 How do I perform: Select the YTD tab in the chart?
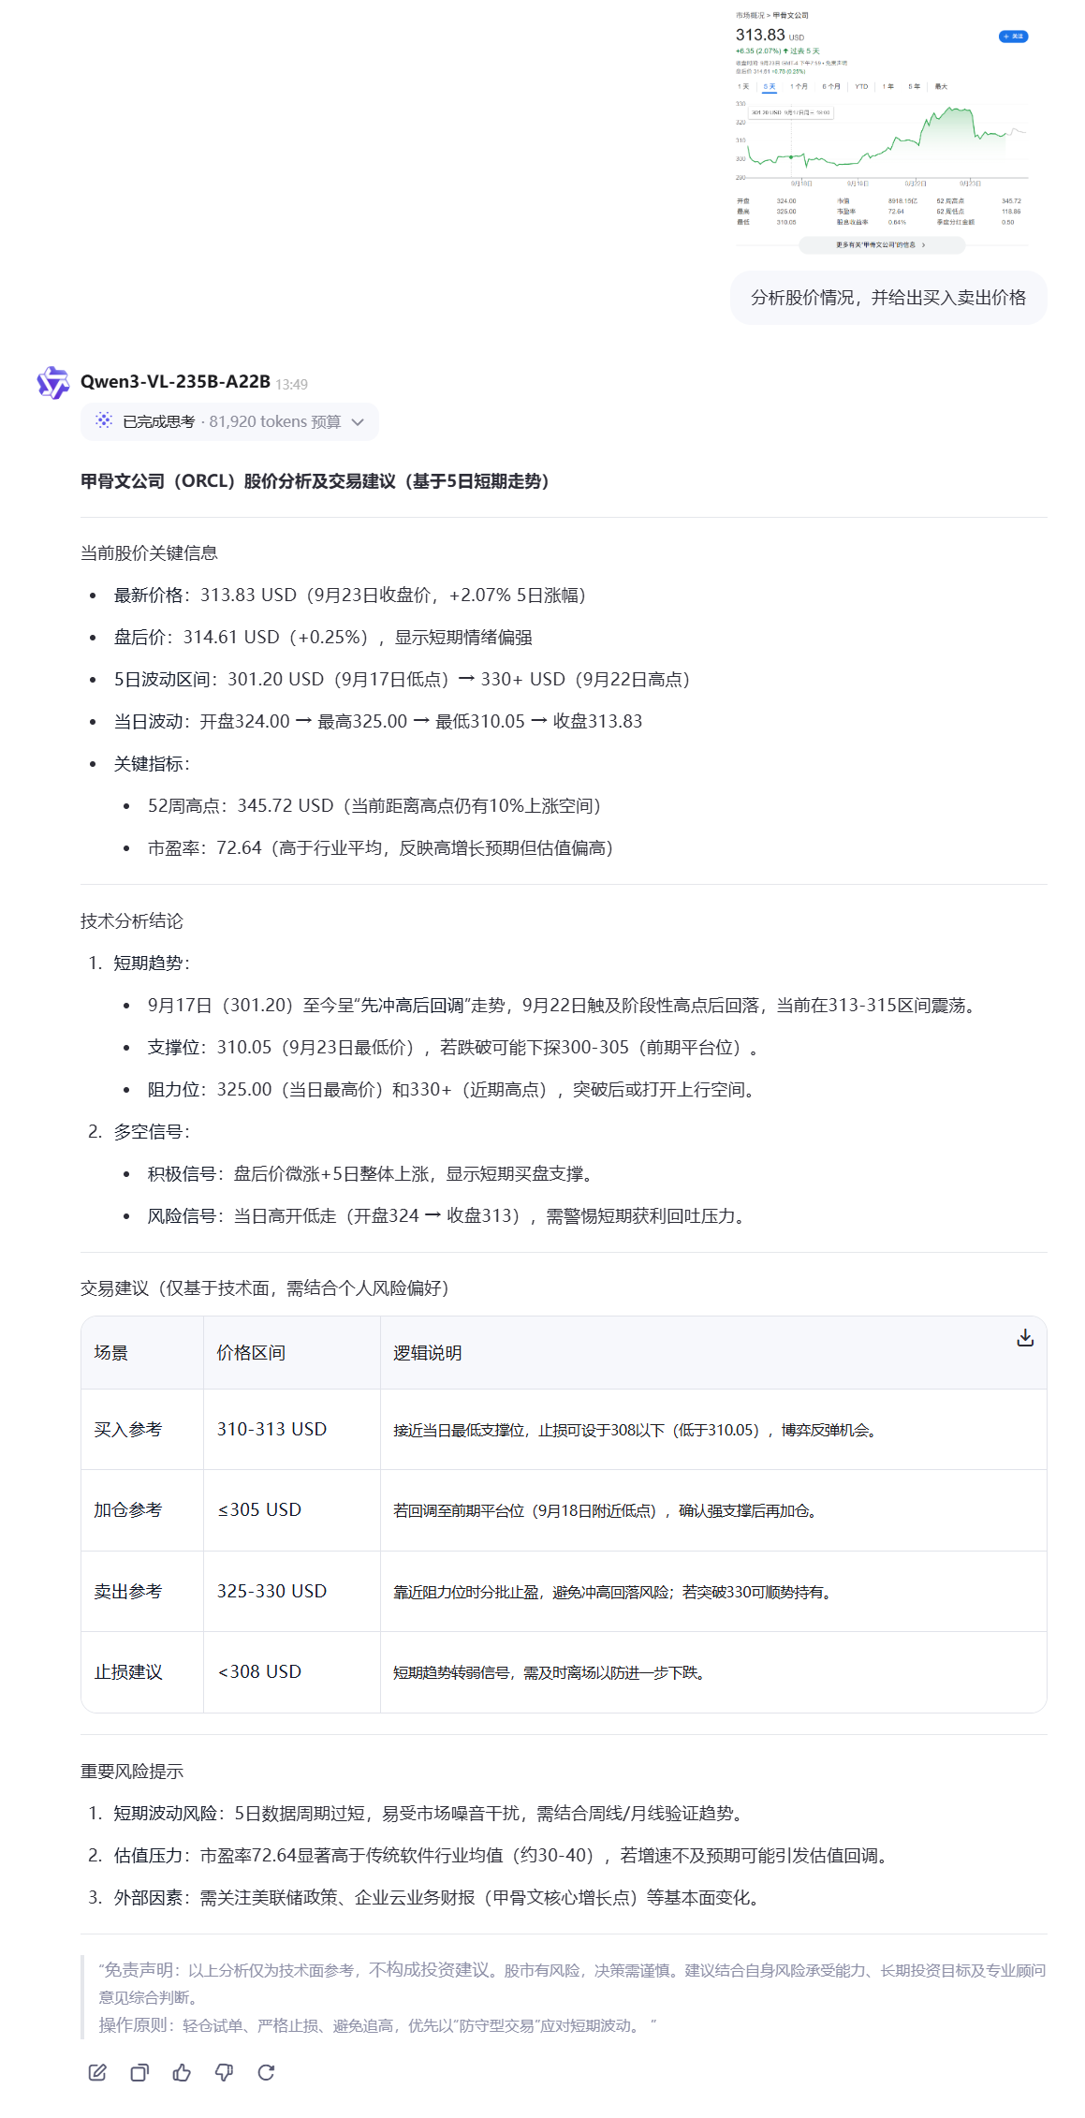[x=861, y=86]
